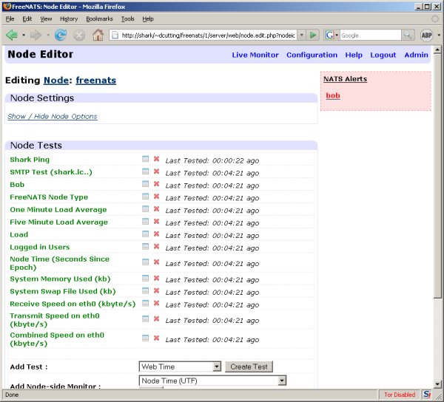Delete the SMTP Test (shark.lc..) test
Viewport: 444px width, 402px height.
[156, 171]
